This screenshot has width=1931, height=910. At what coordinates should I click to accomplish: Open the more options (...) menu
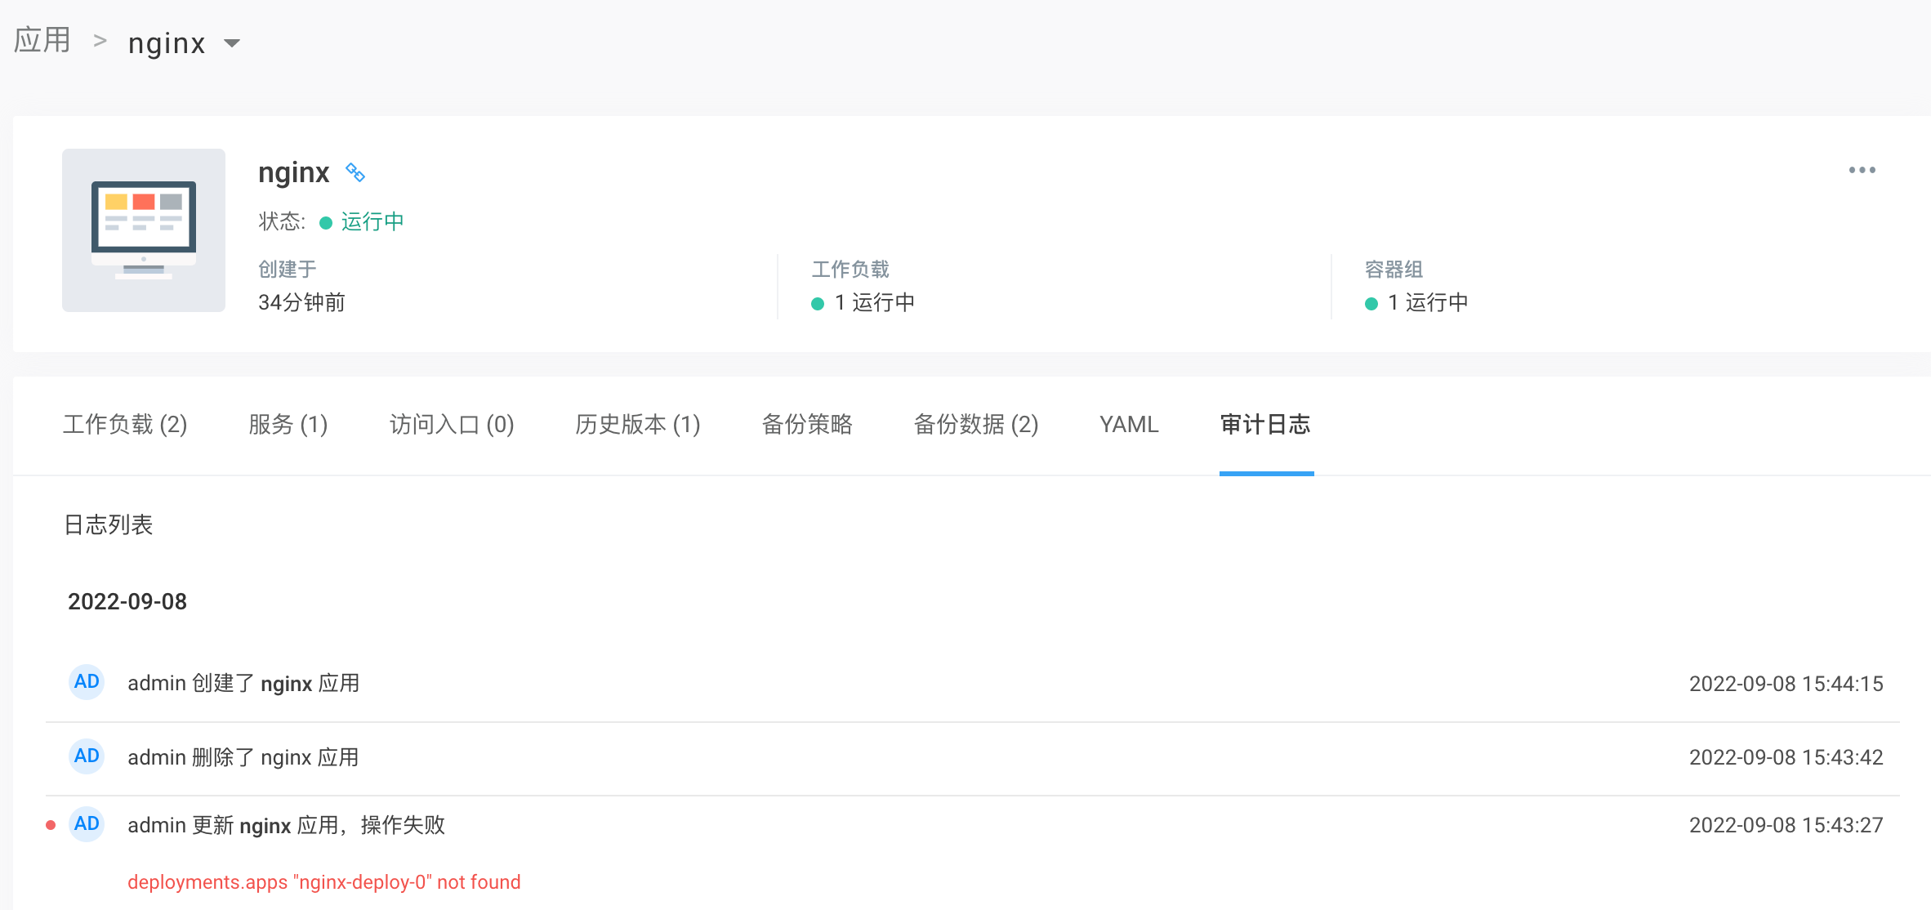pyautogui.click(x=1862, y=170)
